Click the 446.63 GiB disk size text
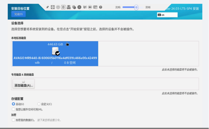The image size is (209, 129). pyautogui.click(x=55, y=44)
